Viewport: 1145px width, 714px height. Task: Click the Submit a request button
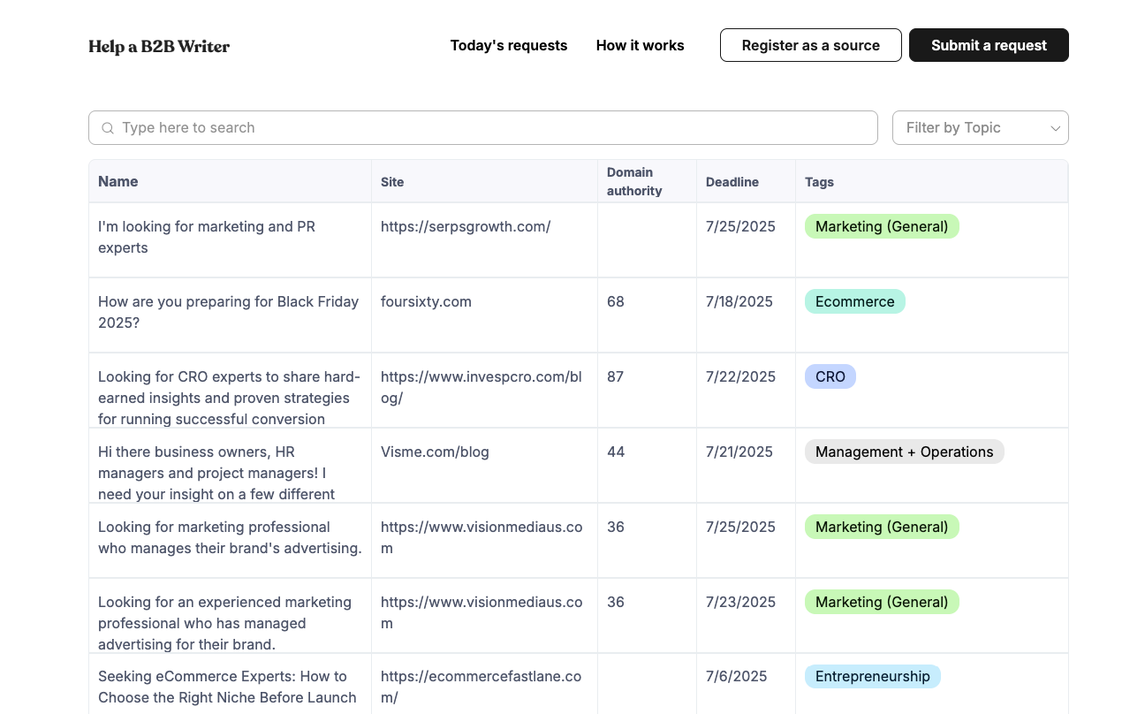tap(989, 45)
